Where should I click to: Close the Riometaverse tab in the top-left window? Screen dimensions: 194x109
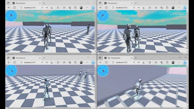[40, 3]
